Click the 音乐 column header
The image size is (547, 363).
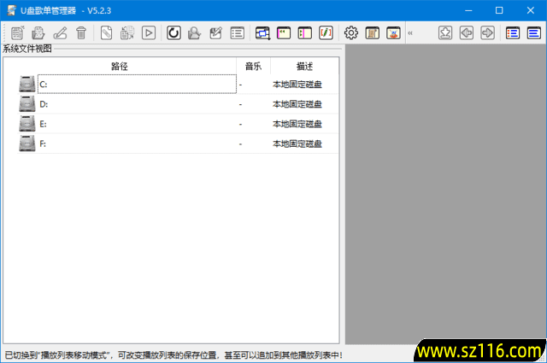click(253, 66)
